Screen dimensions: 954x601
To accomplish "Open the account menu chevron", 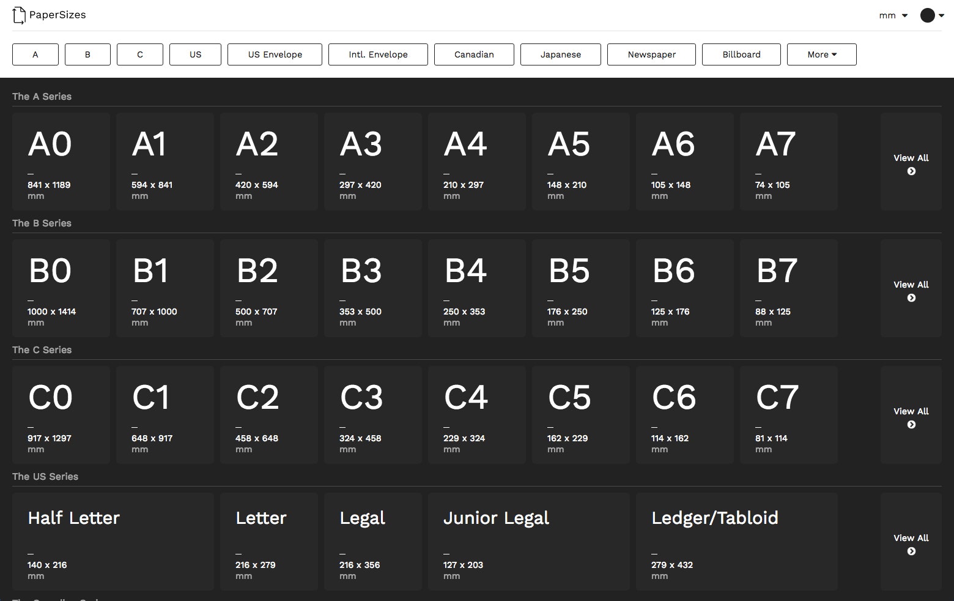I will click(942, 15).
